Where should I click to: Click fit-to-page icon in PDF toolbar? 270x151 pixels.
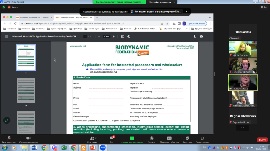tap(122, 36)
